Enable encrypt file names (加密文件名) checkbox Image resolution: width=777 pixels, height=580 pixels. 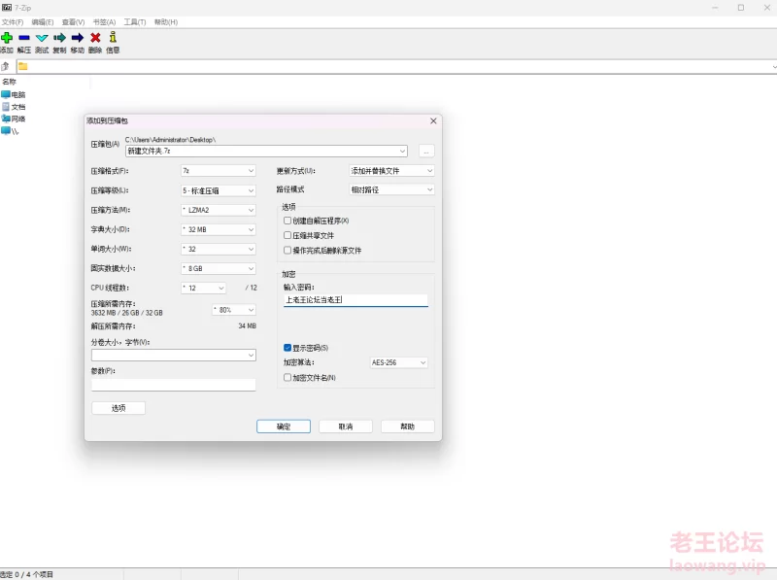[x=287, y=378]
